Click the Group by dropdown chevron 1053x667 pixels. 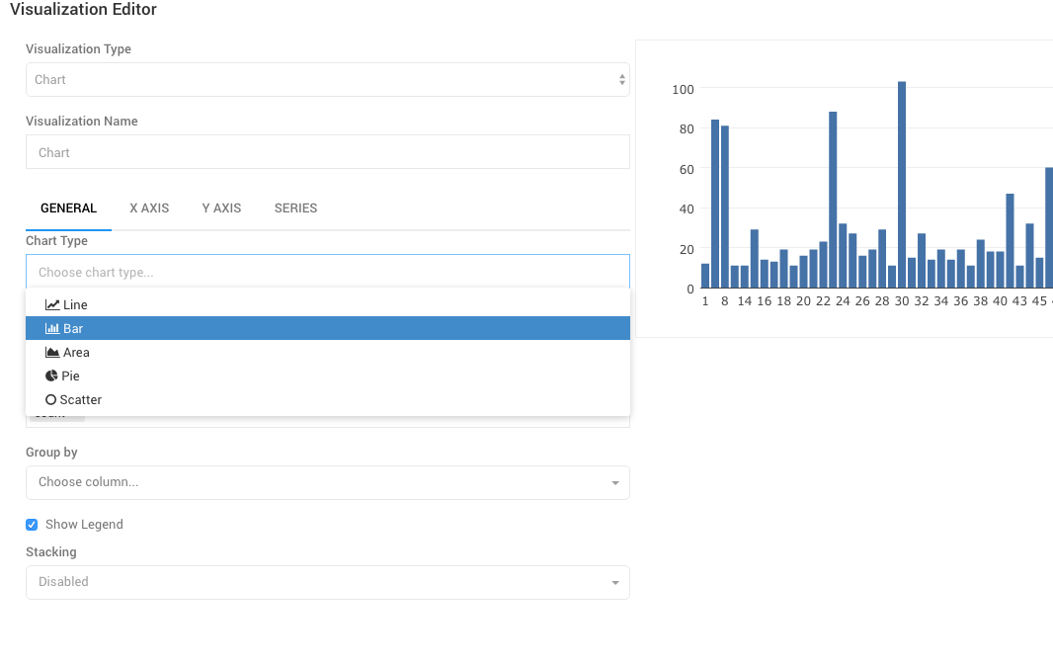click(614, 482)
